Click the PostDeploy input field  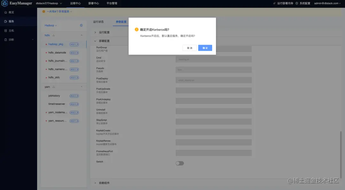214,80
